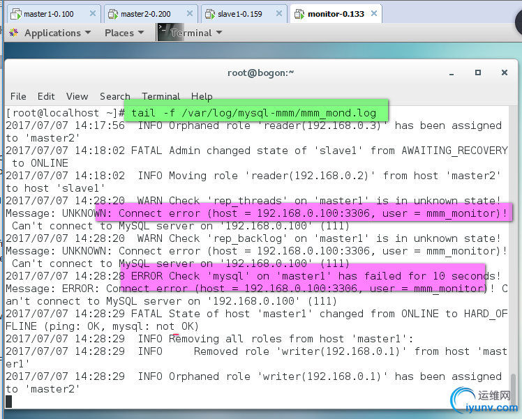
Task: Click the VM icon on monitor-0.133 tab
Action: tap(299, 14)
